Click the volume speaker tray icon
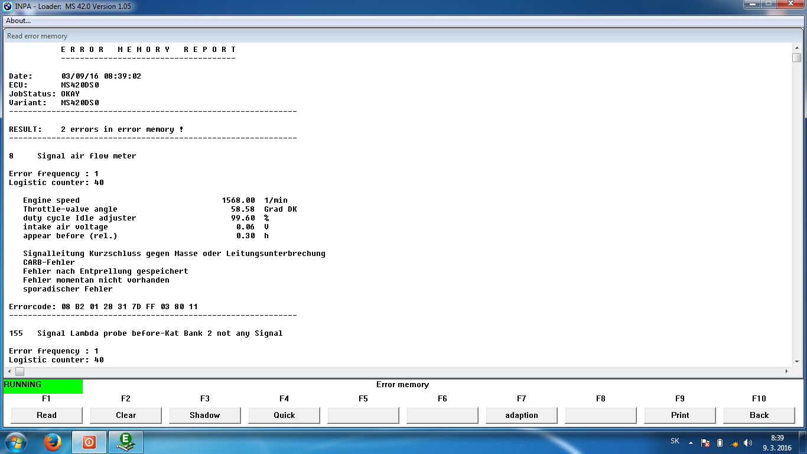The height and width of the screenshot is (454, 807). pyautogui.click(x=748, y=443)
